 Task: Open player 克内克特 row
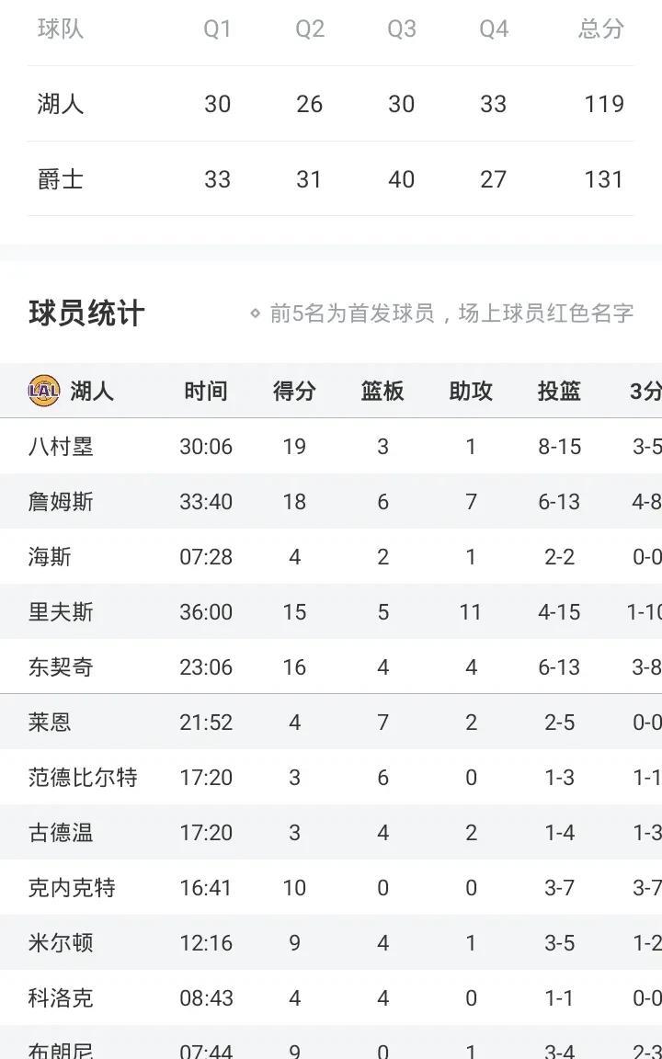pyautogui.click(x=72, y=888)
